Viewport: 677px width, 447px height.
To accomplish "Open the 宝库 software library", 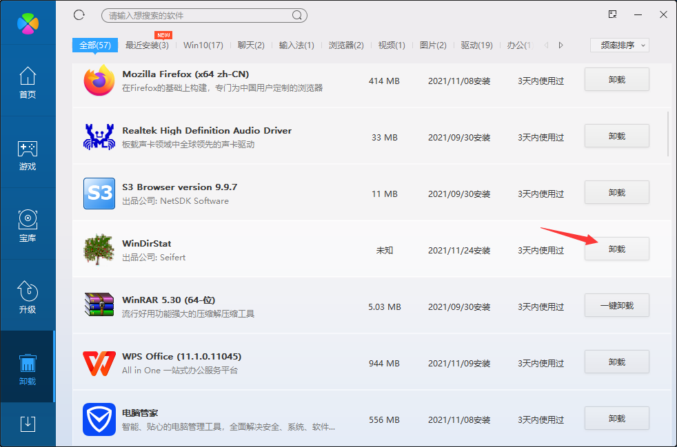I will tap(28, 227).
